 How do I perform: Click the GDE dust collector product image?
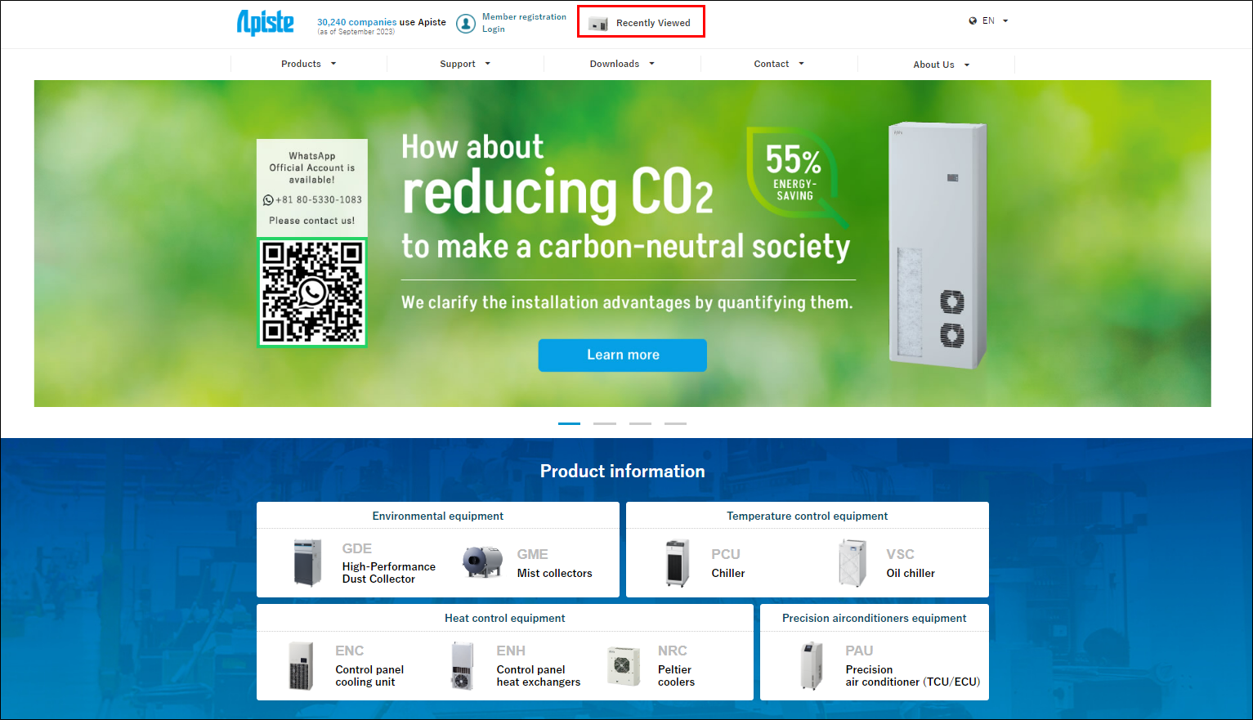pos(308,562)
